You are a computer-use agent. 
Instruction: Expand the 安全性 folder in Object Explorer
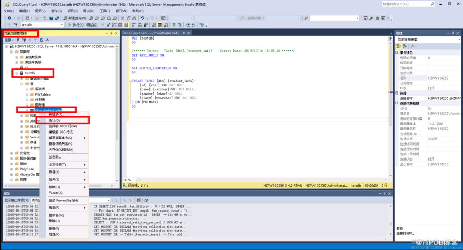(11, 153)
